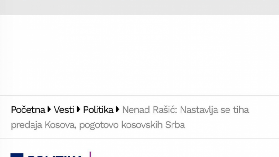Click the divider line above the breadcrumb
This screenshot has height=157, width=279.
click(139, 96)
